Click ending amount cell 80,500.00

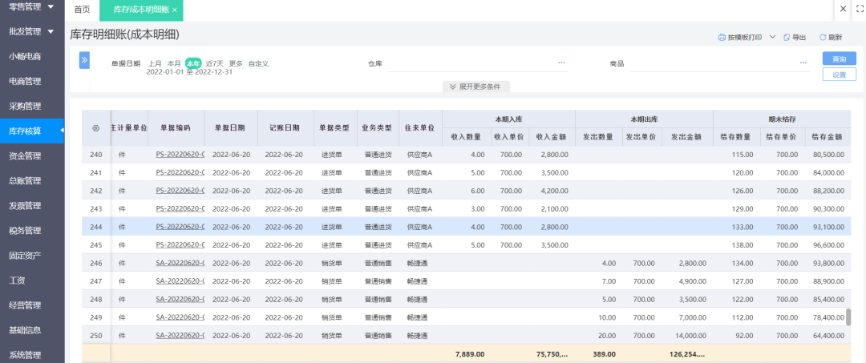click(x=828, y=155)
